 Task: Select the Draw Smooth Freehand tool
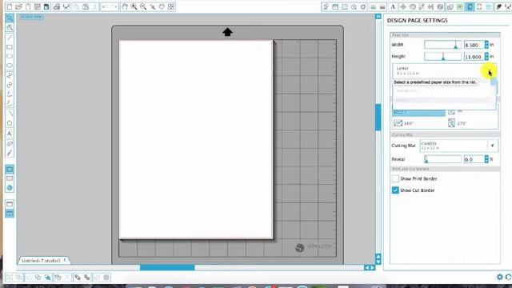[10, 104]
